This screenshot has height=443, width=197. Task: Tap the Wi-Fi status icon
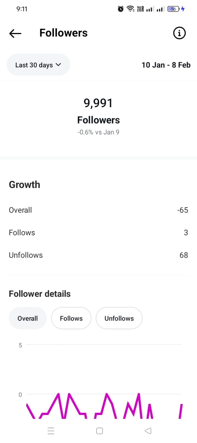130,9
